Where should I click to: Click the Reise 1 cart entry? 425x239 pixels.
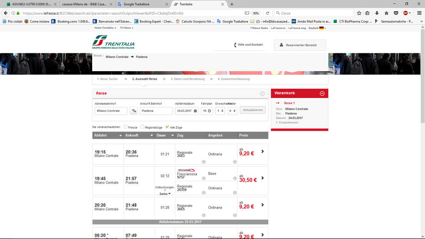click(289, 103)
